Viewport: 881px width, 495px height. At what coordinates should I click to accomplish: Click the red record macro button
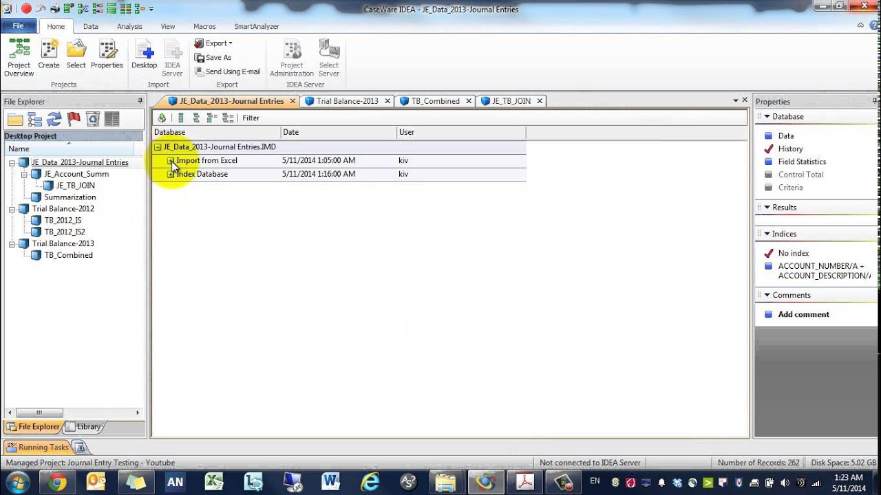[26, 8]
